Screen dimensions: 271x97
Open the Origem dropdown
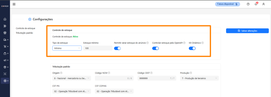click(71, 78)
